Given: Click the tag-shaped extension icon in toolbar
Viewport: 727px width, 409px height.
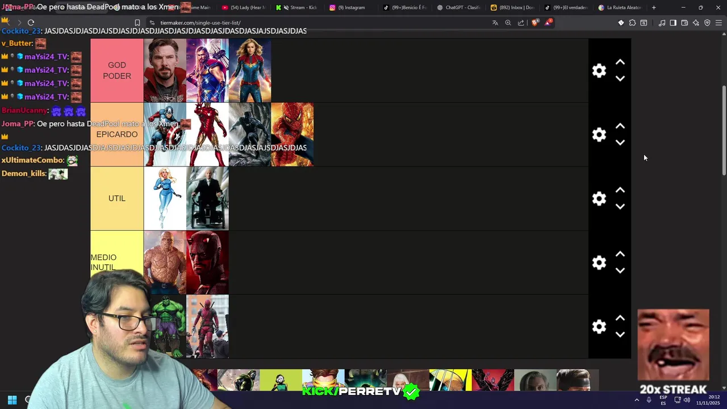Looking at the screenshot, I should point(621,23).
